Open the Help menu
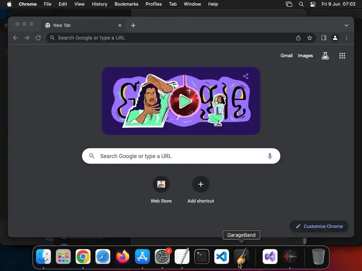This screenshot has height=271, width=362. tap(213, 4)
